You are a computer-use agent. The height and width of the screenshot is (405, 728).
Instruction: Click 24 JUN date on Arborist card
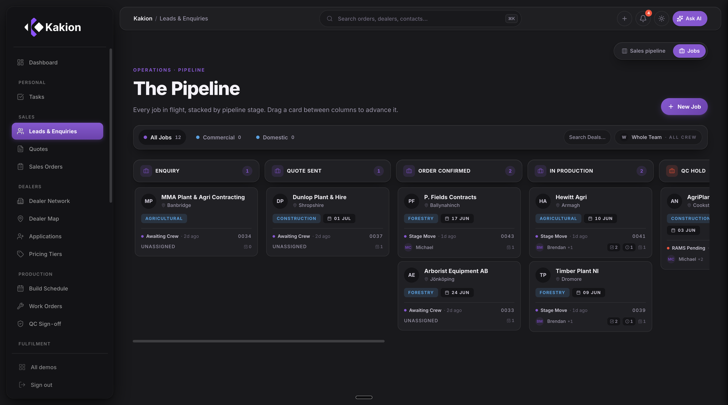click(x=457, y=293)
